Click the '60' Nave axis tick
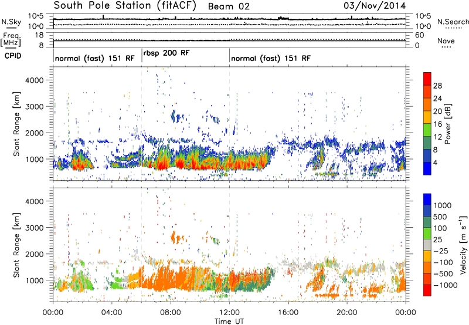 click(419, 35)
